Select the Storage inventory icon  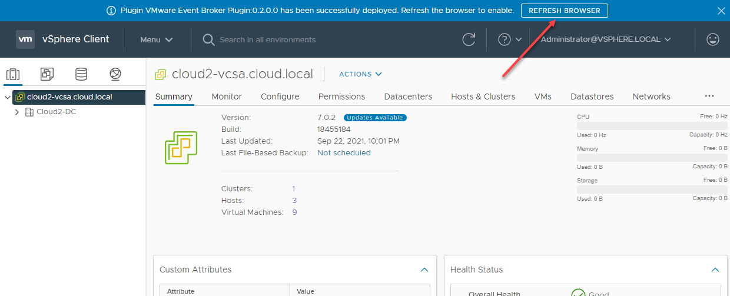coord(81,74)
